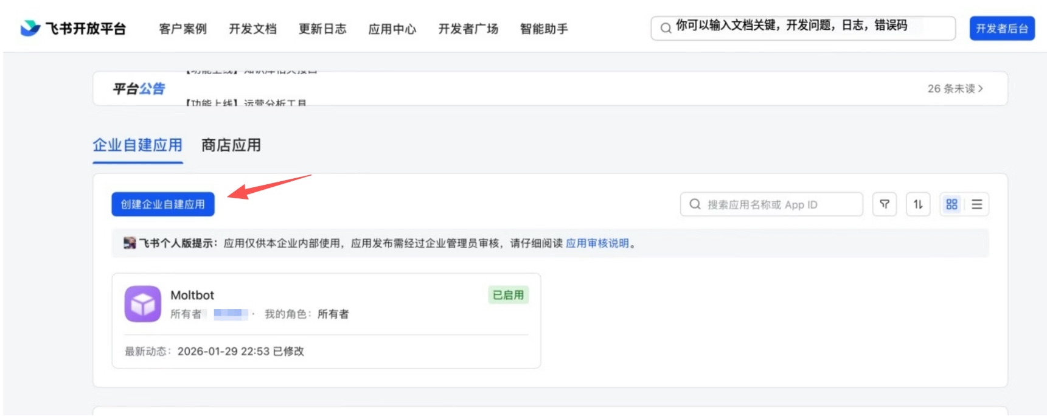Open the 开发文档 menu
This screenshot has width=1047, height=416.
253,29
